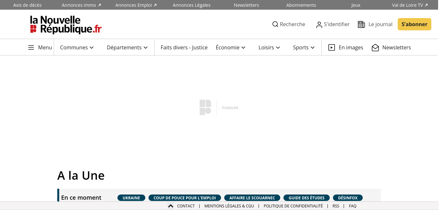Select the UKRAINE topic tag
The image size is (442, 210).
131,198
